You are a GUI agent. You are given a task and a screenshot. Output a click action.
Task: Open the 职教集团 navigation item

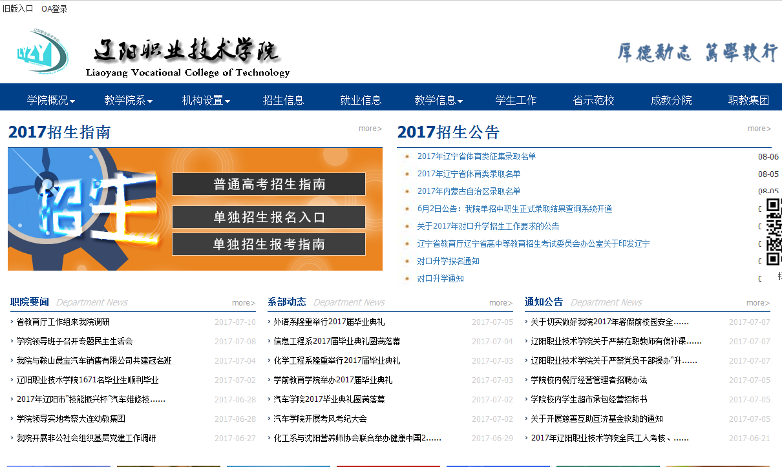click(x=748, y=100)
